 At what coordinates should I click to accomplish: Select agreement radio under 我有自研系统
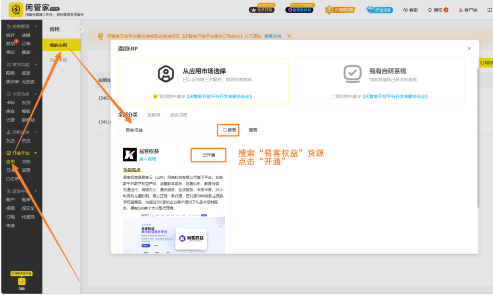point(331,97)
